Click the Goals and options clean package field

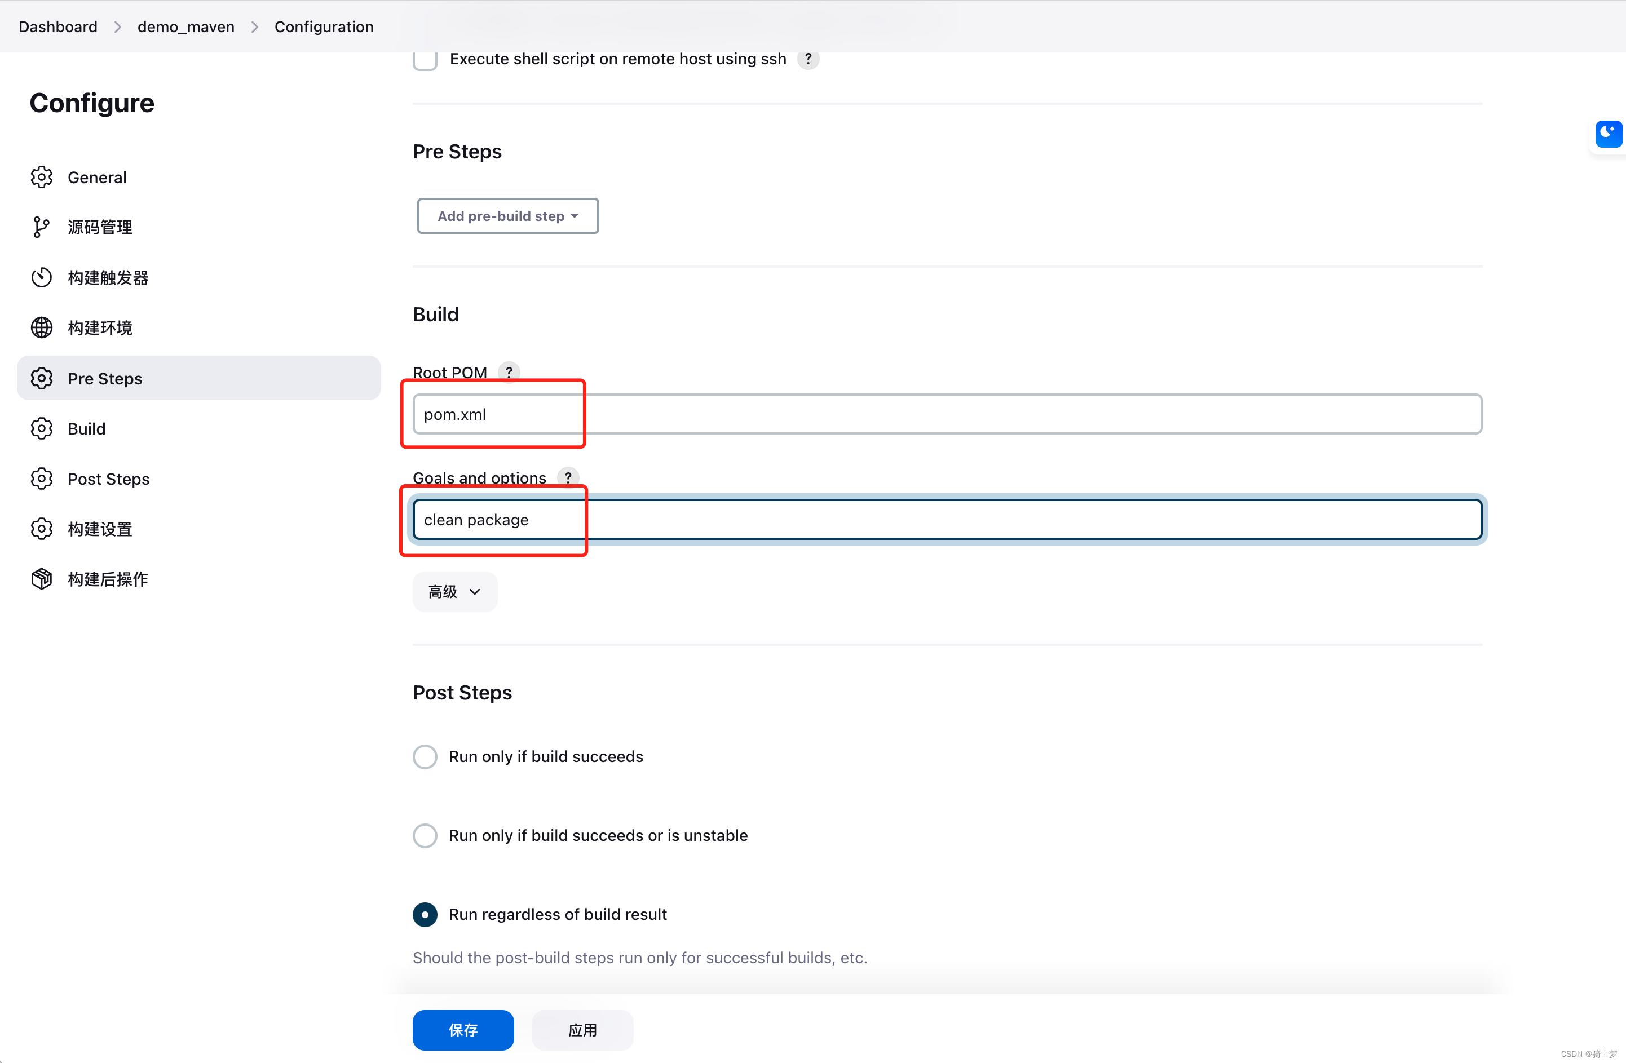tap(946, 520)
